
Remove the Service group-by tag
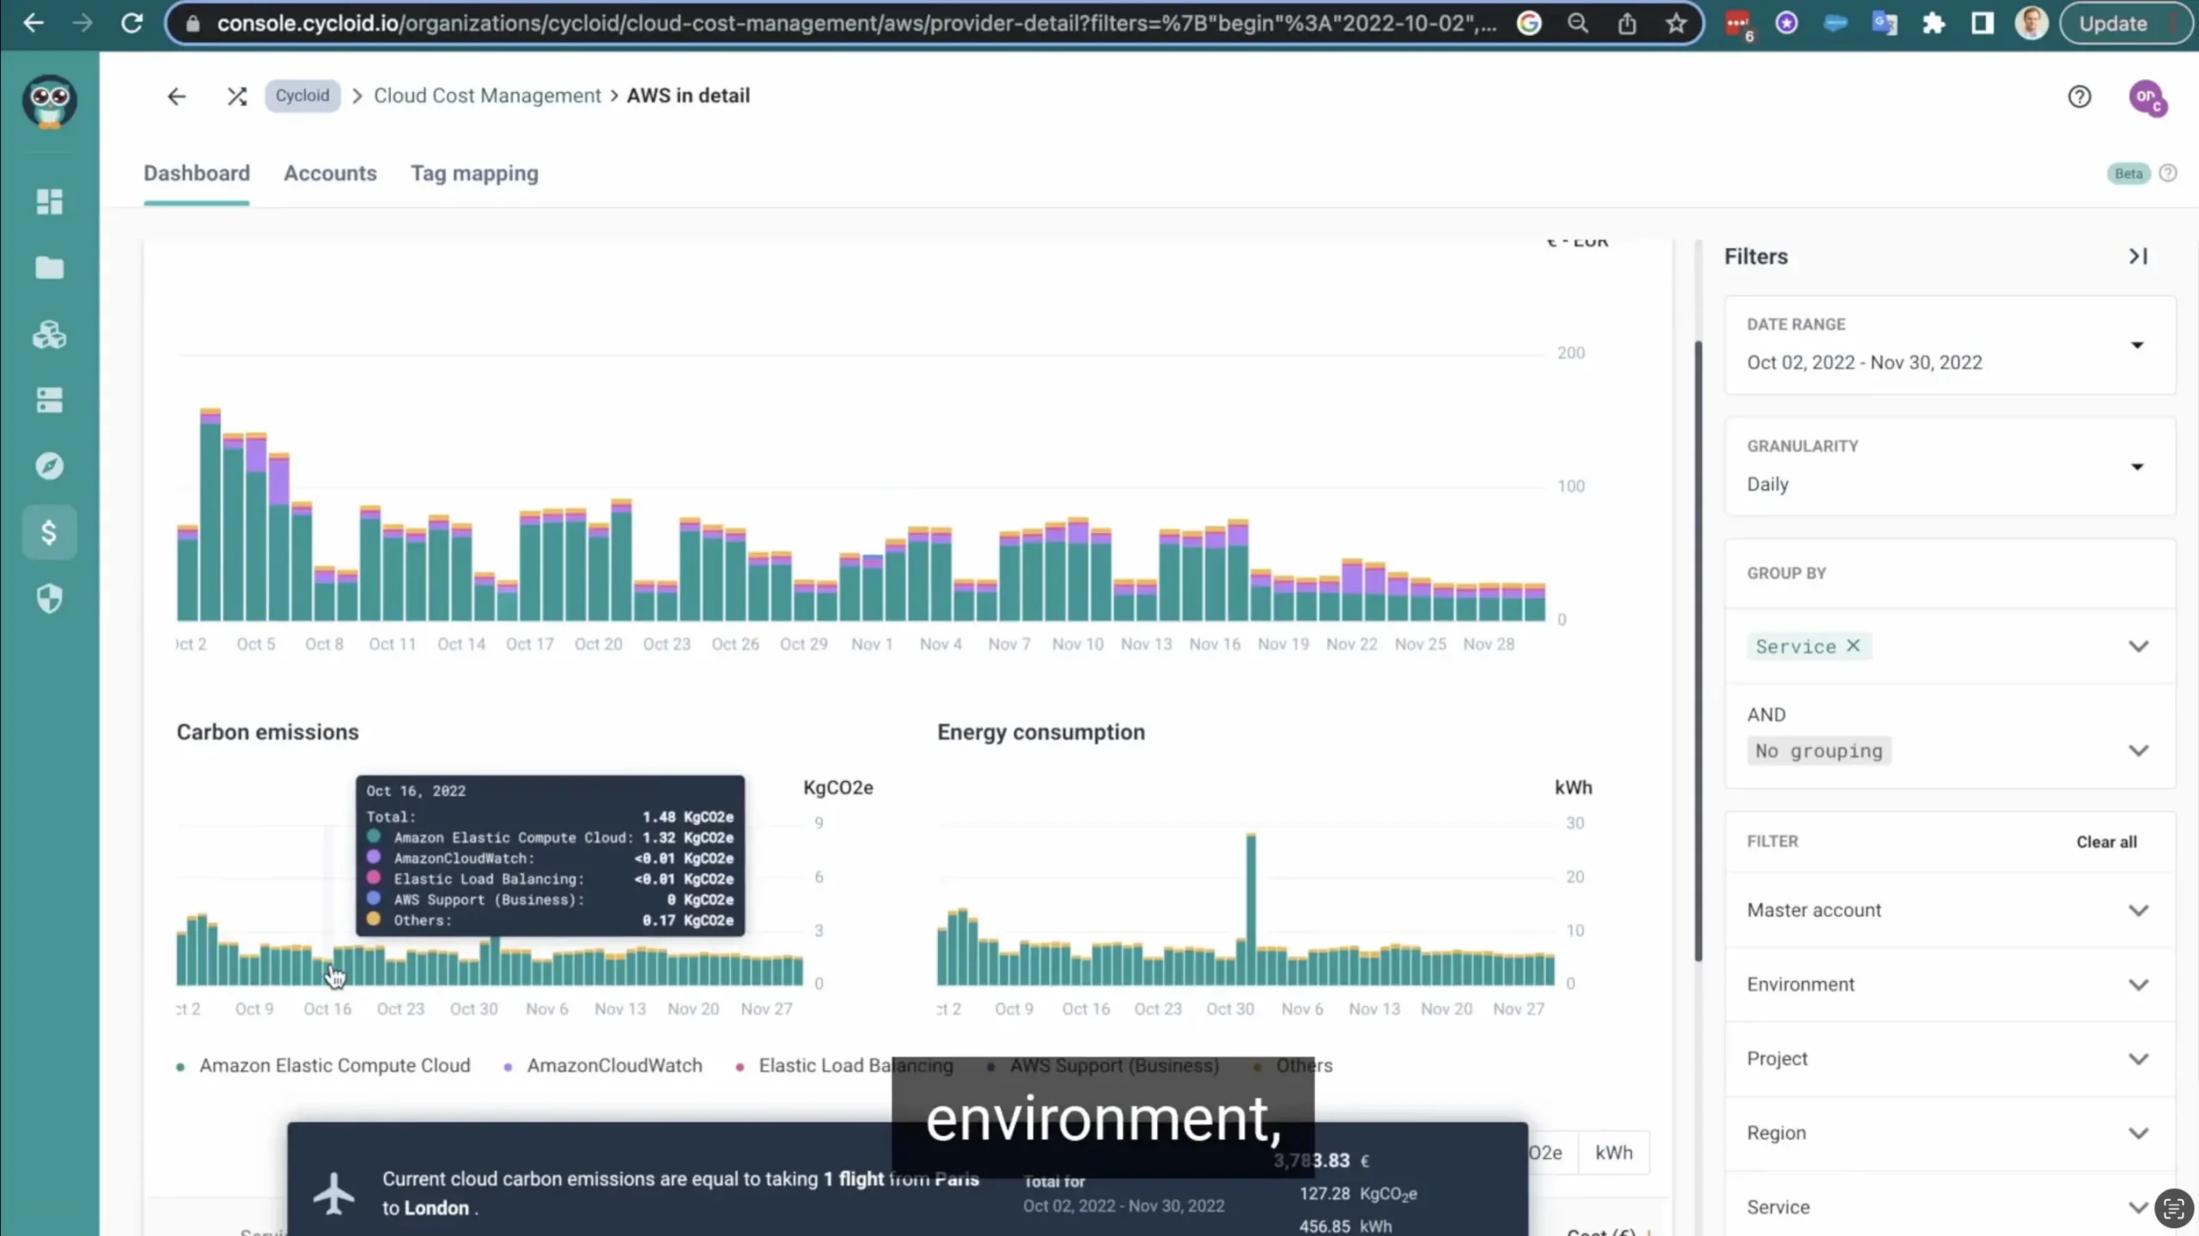(1853, 645)
